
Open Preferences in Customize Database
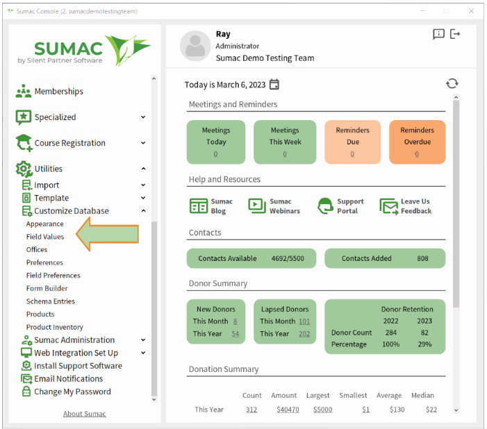click(x=44, y=262)
